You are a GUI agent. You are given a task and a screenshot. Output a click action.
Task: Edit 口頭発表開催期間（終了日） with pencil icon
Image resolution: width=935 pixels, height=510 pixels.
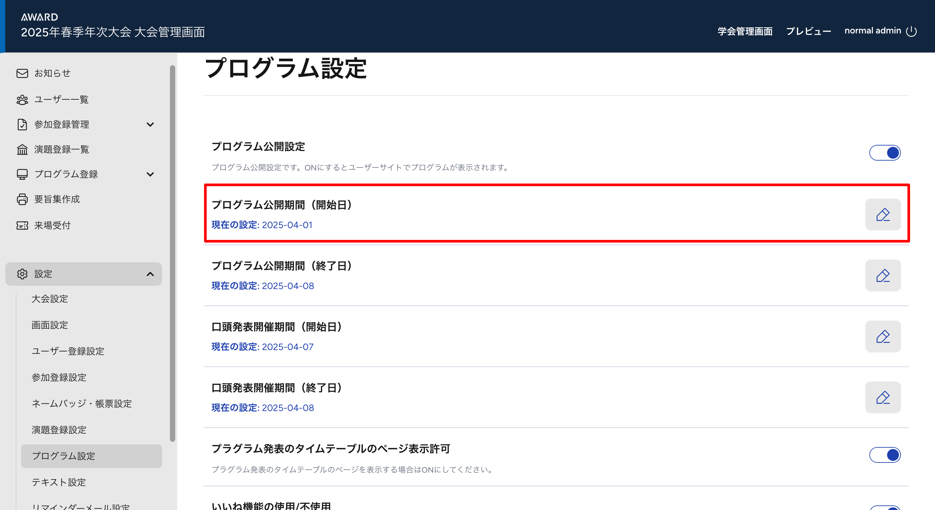click(x=883, y=397)
